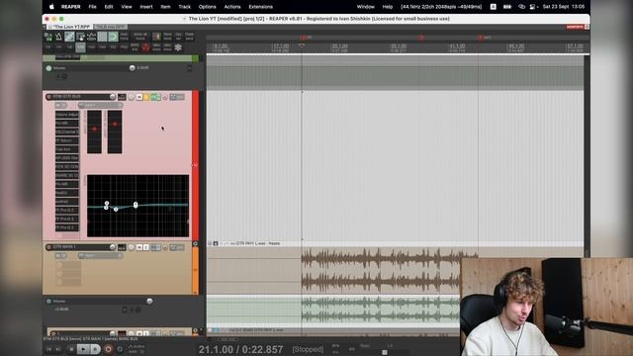Screen dimensions: 633x356
Task: Open routing for GTR MAIN 1 track
Action: pyautogui.click(x=122, y=247)
